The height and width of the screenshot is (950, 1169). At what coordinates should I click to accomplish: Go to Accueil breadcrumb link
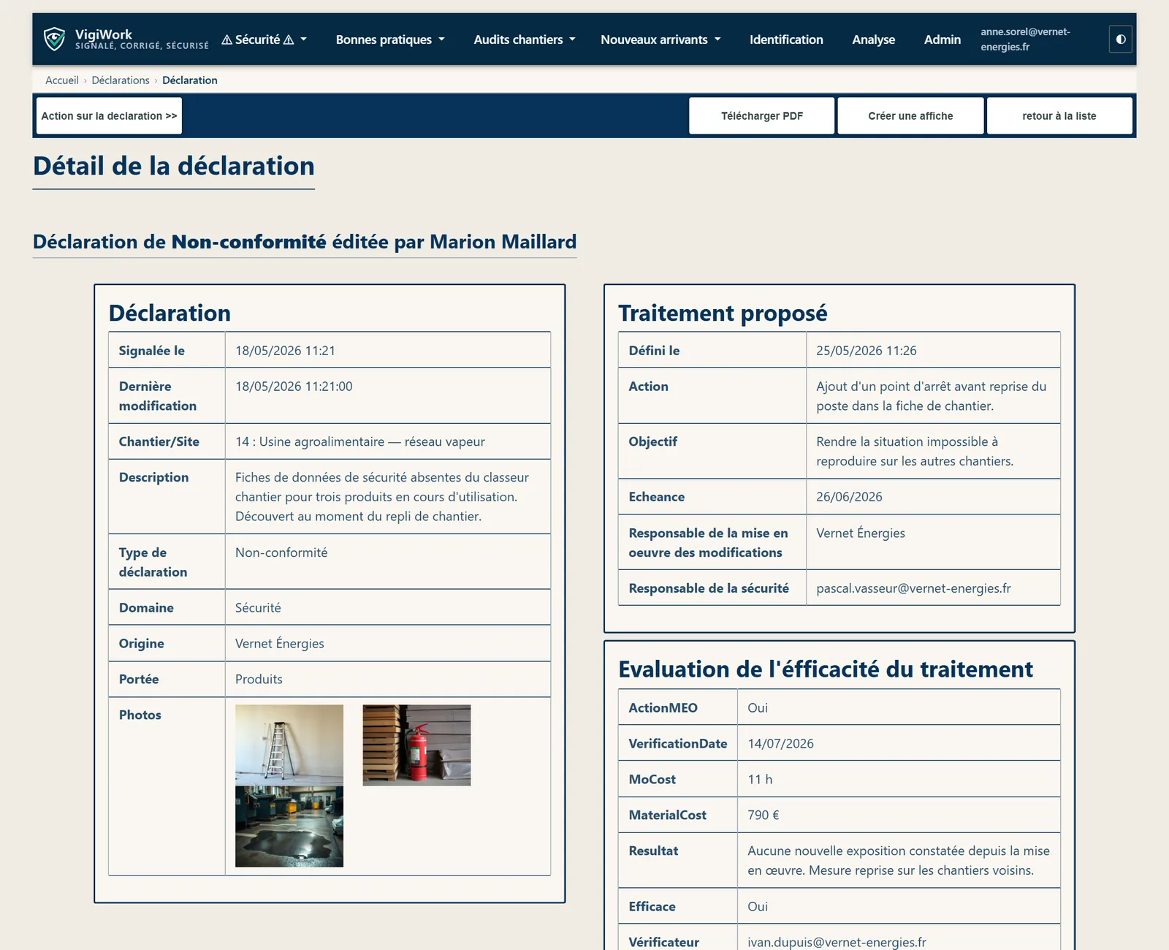[62, 80]
